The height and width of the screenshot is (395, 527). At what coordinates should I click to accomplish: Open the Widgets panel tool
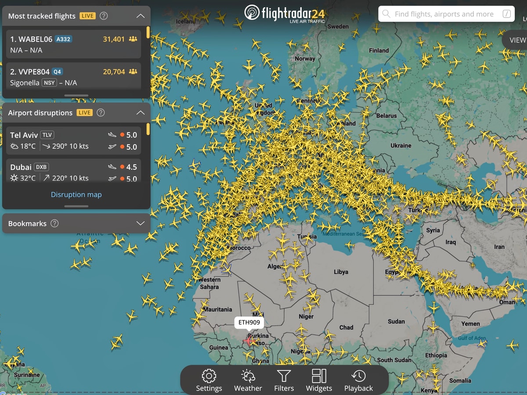pos(319,380)
